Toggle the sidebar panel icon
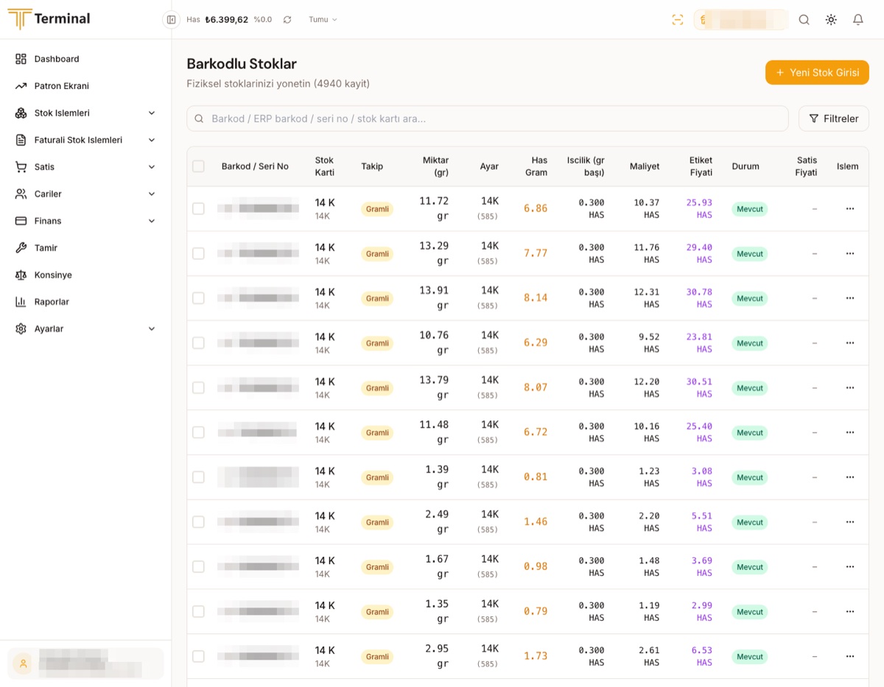Image resolution: width=884 pixels, height=687 pixels. (x=172, y=20)
